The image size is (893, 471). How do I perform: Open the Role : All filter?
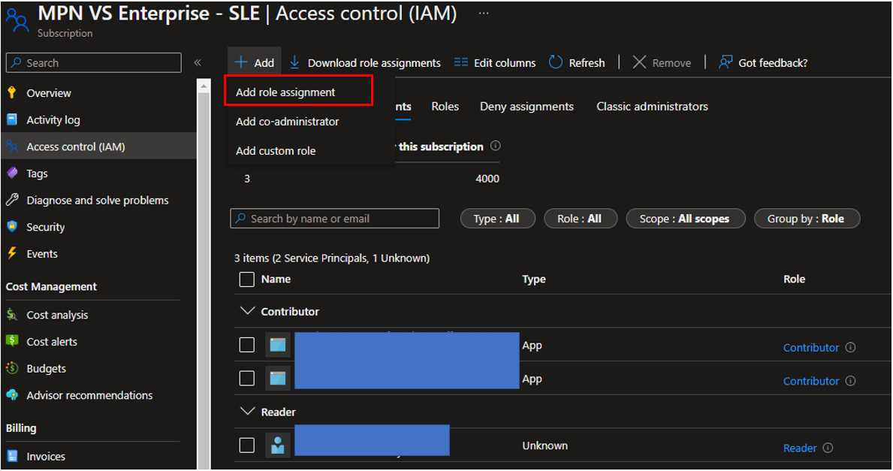pyautogui.click(x=581, y=219)
